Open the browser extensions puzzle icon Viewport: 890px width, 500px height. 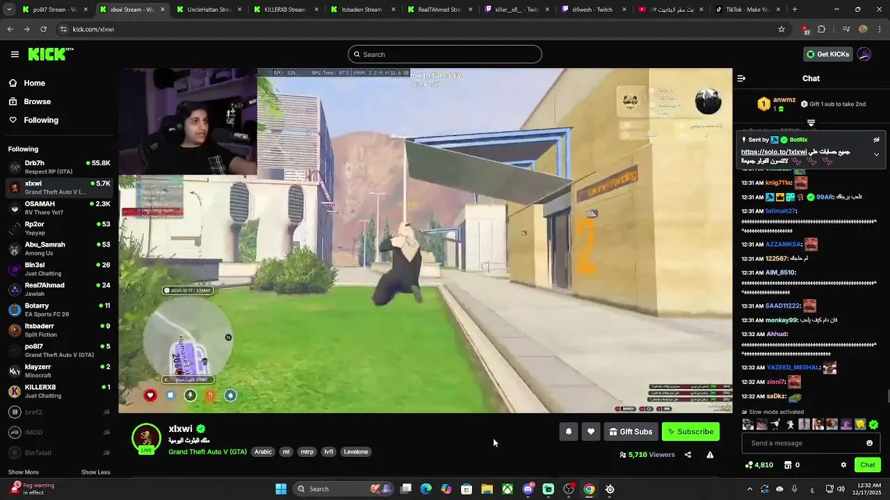[822, 29]
